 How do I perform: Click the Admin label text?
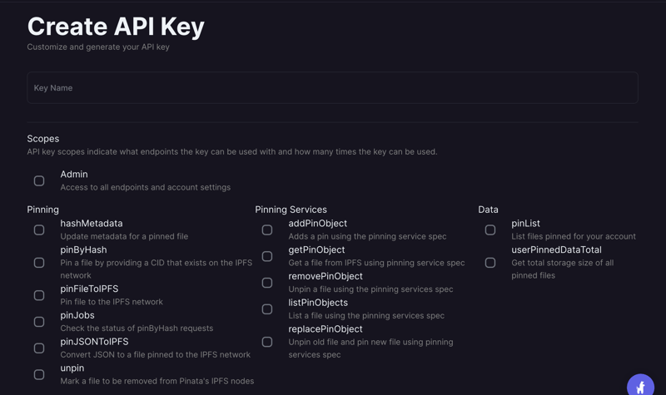(x=74, y=174)
